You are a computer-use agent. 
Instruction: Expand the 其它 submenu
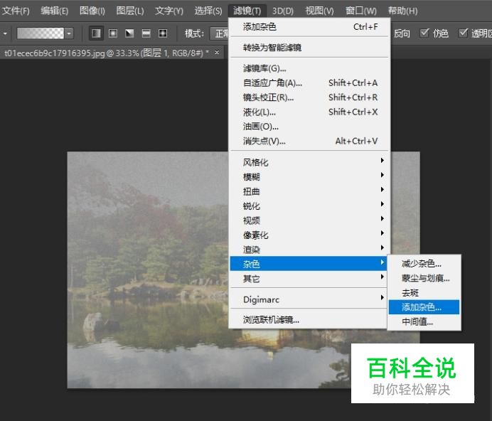(x=309, y=279)
